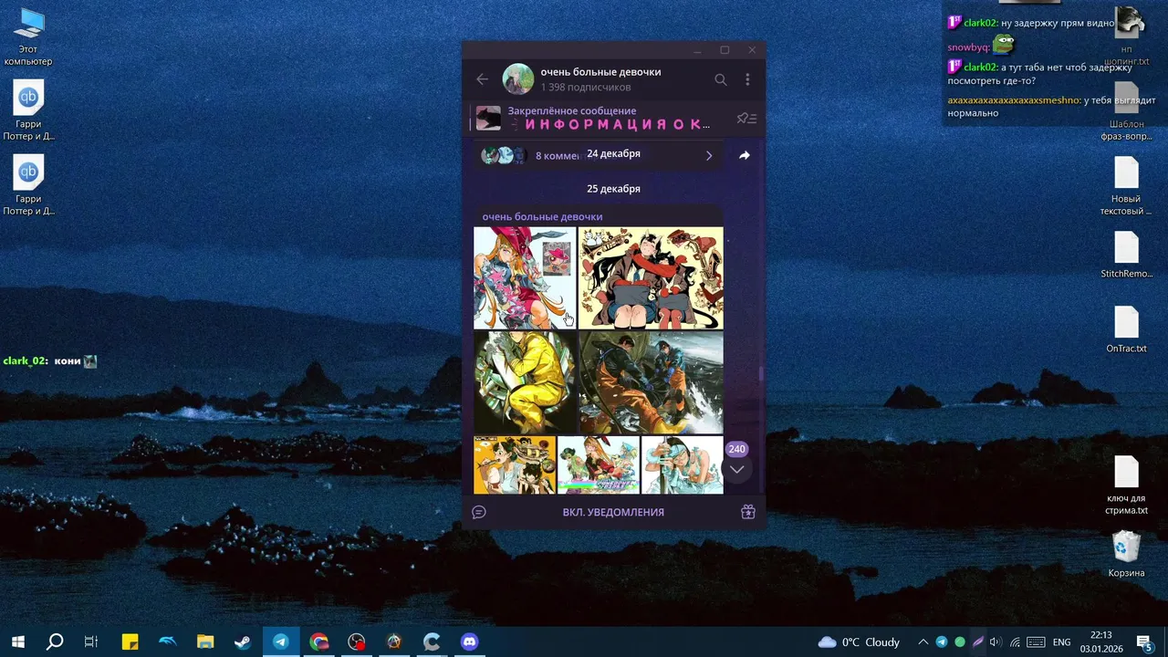Expand hidden system tray icons
The width and height of the screenshot is (1168, 657).
923,641
